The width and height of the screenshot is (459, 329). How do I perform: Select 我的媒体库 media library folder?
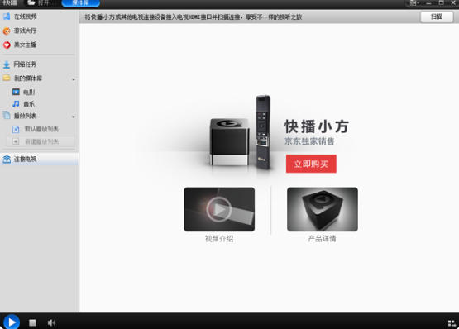pos(23,79)
